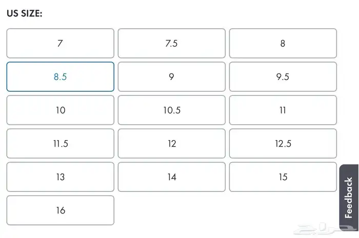
Task: Open the Feedback side tab
Action: (349, 197)
